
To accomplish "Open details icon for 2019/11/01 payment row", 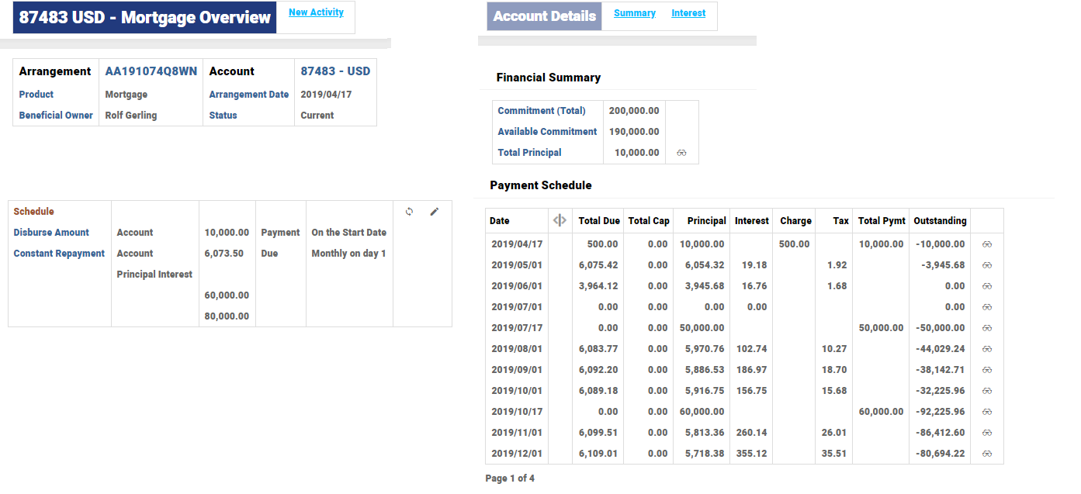I will [987, 433].
